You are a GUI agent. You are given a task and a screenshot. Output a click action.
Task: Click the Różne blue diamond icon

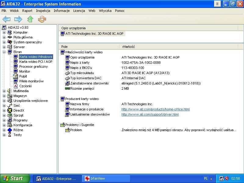coord(10,130)
